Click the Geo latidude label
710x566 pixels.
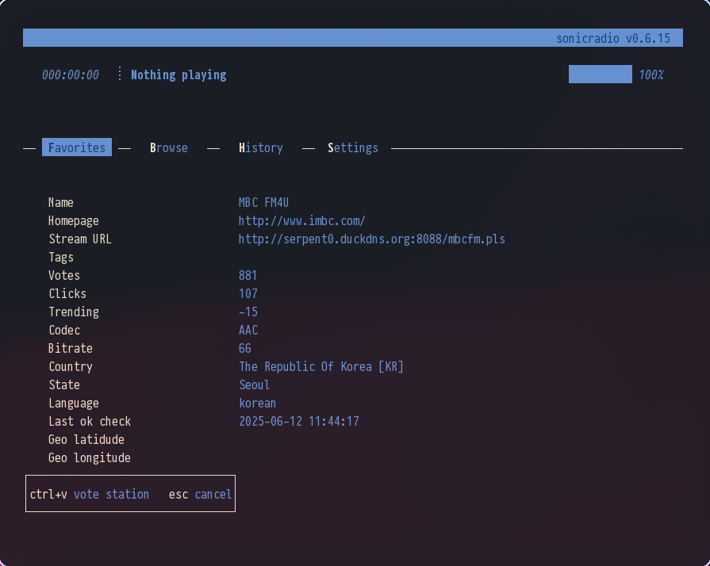pyautogui.click(x=86, y=439)
